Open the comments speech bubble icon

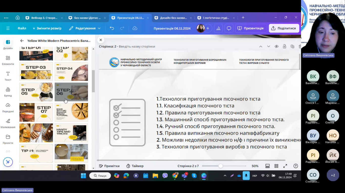(x=229, y=28)
